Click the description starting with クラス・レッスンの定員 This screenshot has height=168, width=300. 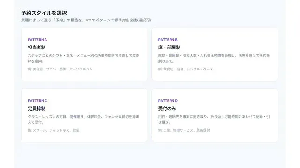click(x=83, y=119)
